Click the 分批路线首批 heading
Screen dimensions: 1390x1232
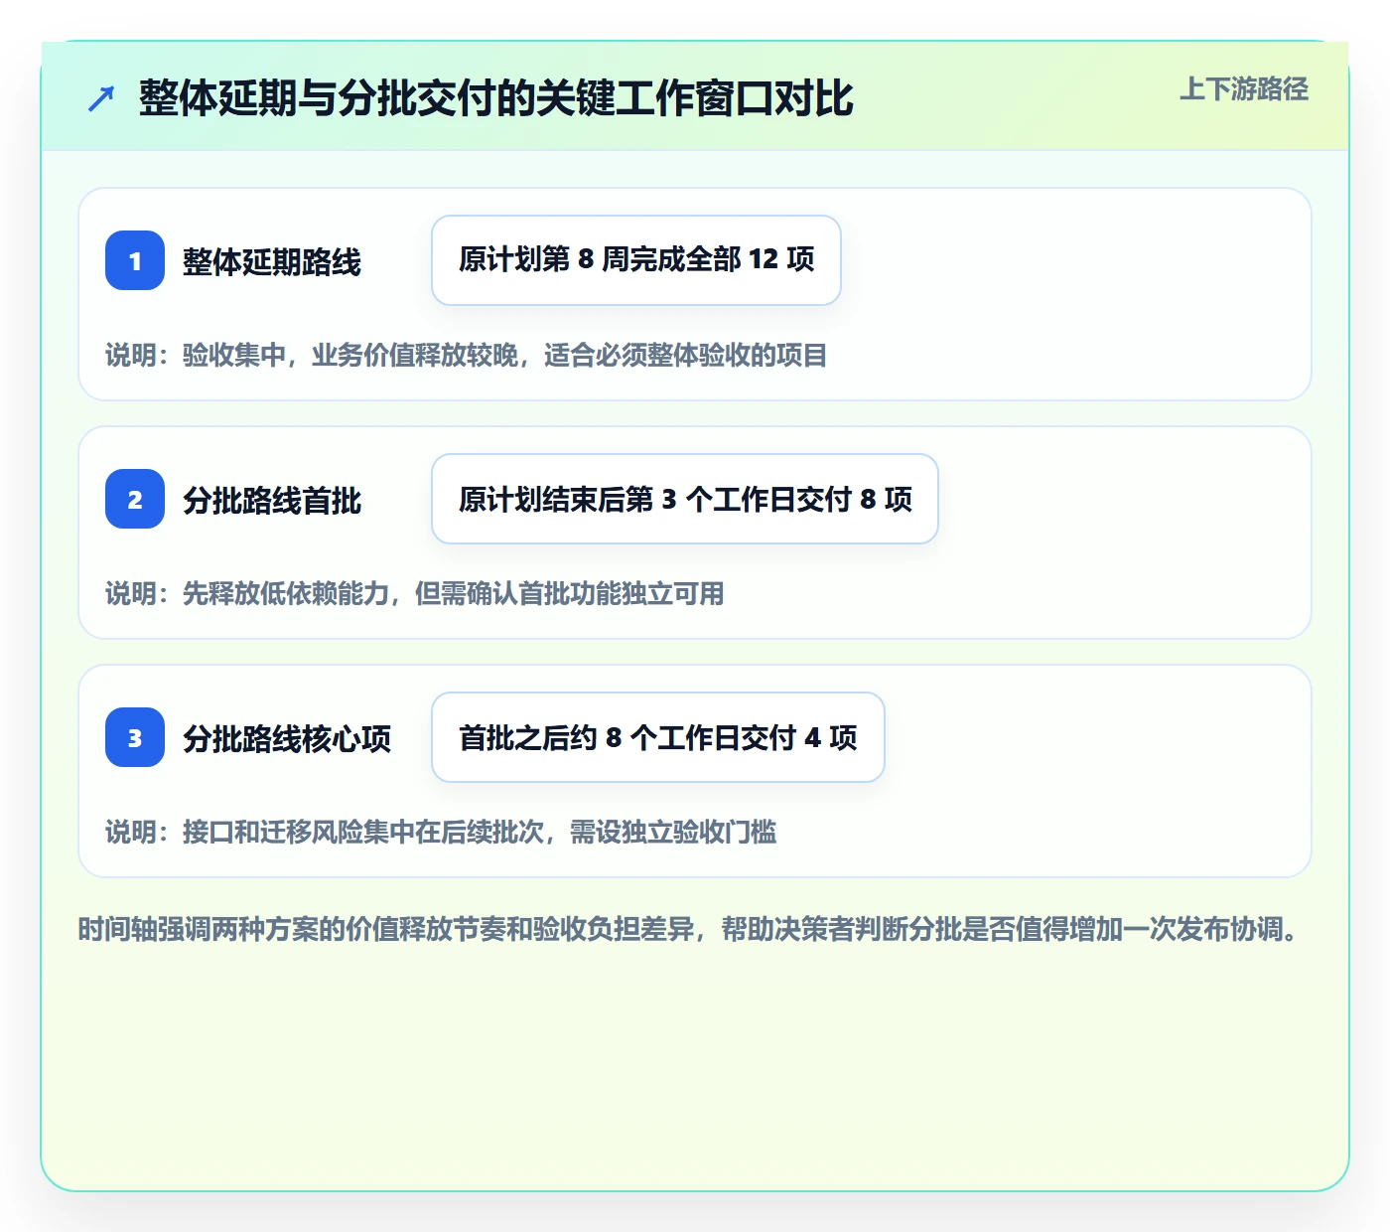[272, 500]
